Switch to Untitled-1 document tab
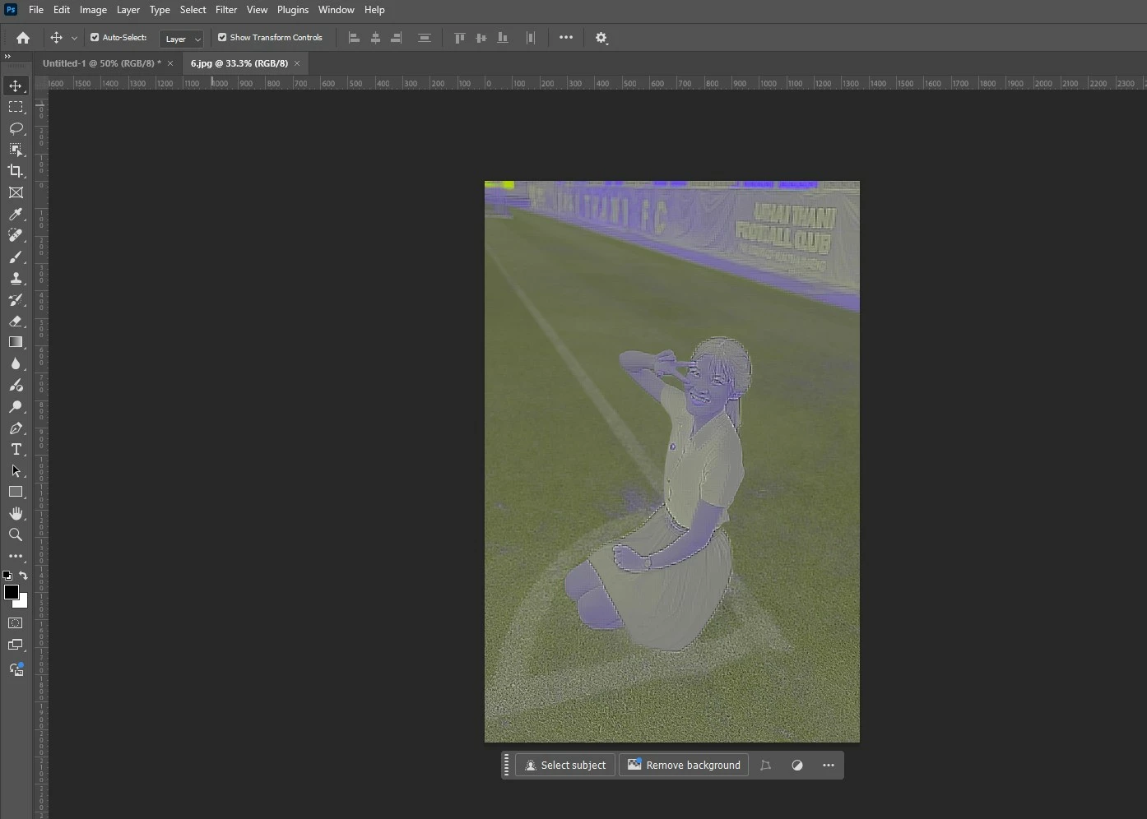The width and height of the screenshot is (1147, 819). click(x=102, y=63)
